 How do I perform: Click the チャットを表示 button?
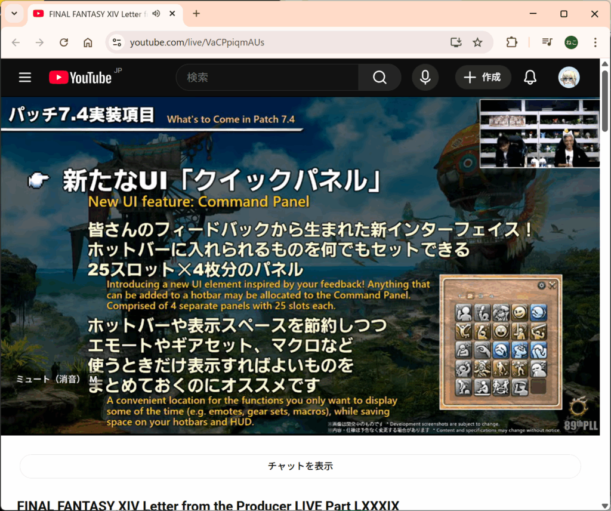click(300, 466)
